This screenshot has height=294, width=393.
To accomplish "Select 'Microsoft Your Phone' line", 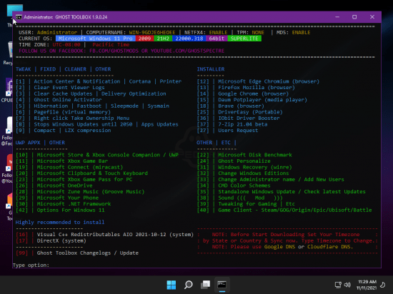I will pos(57,198).
